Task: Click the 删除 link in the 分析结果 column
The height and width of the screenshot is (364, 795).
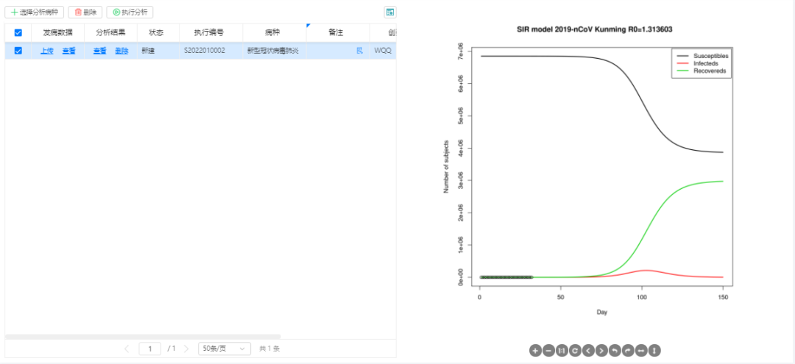Action: (x=121, y=51)
